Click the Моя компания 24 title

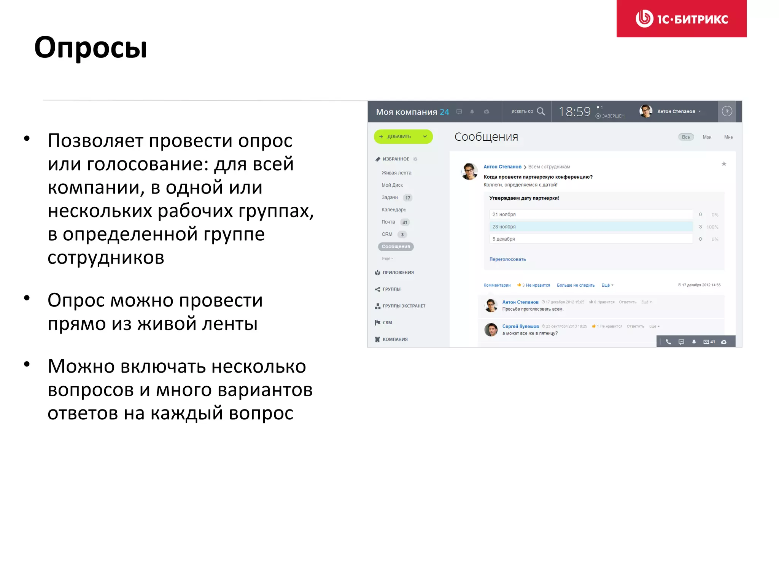(412, 112)
